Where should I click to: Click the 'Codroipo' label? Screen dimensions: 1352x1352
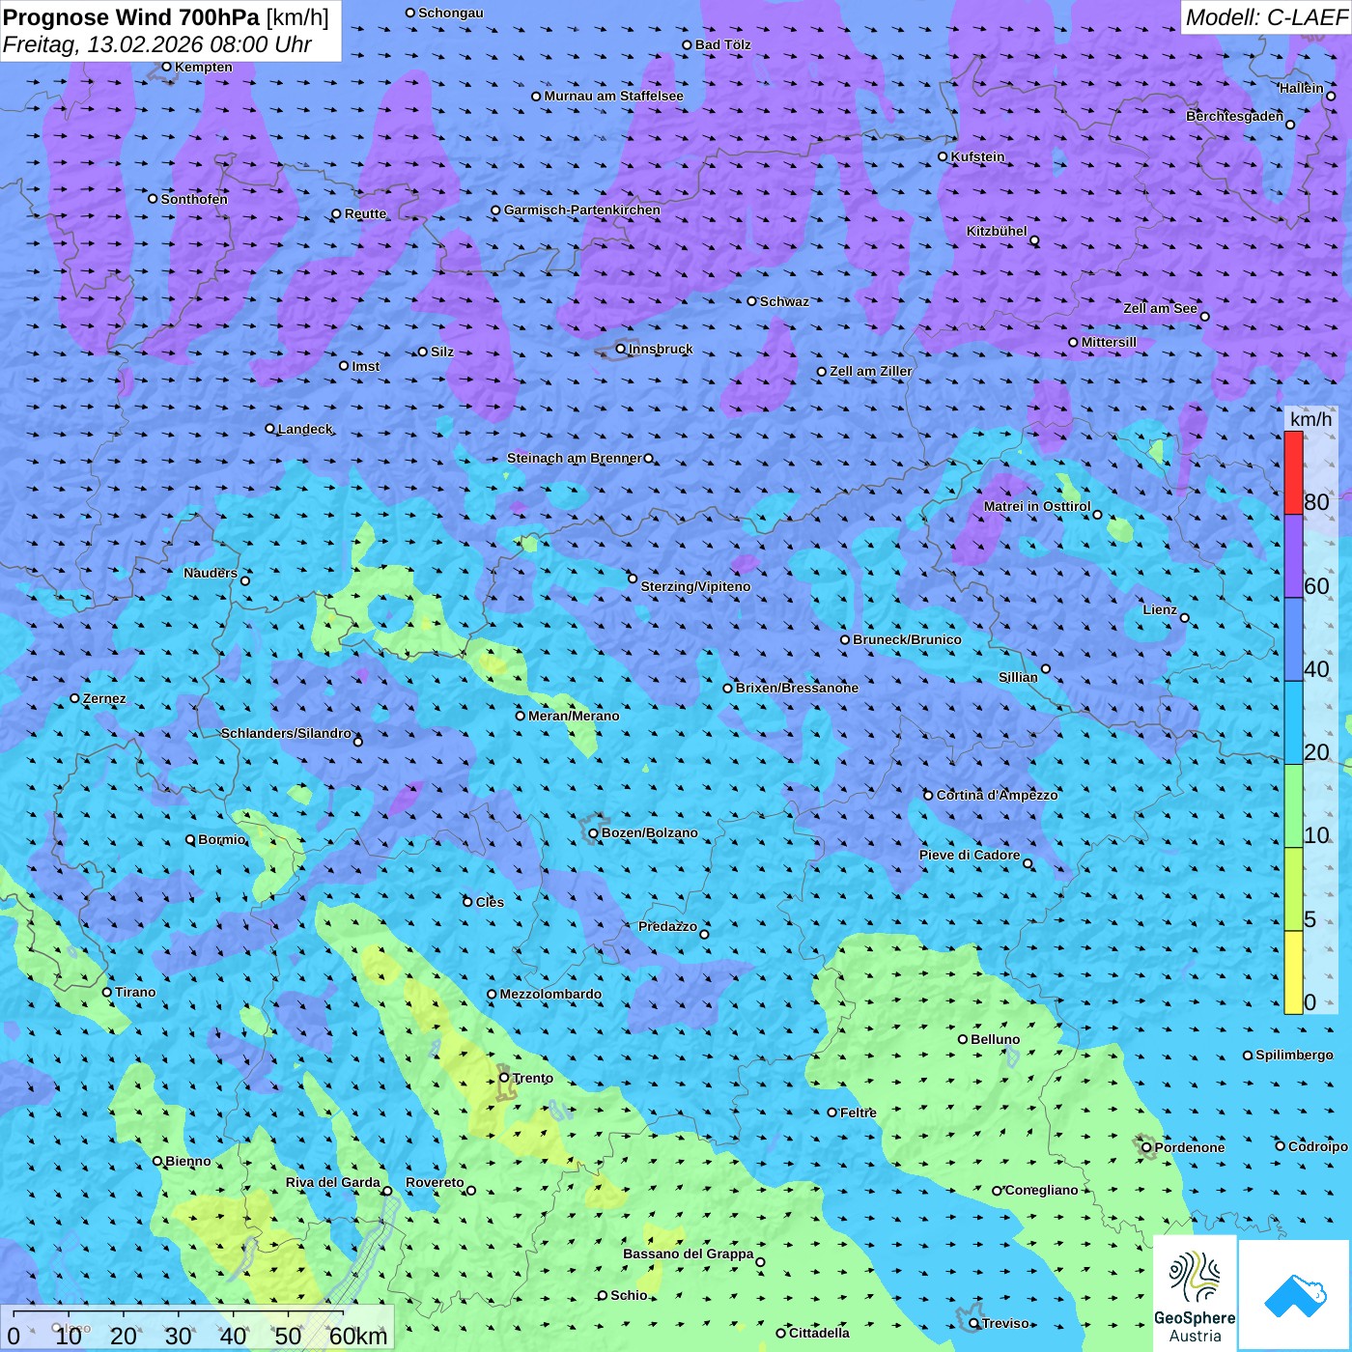point(1318,1146)
